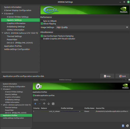Close the top NVIDIA Settings window
The height and width of the screenshot is (129, 130).
pos(128,2)
